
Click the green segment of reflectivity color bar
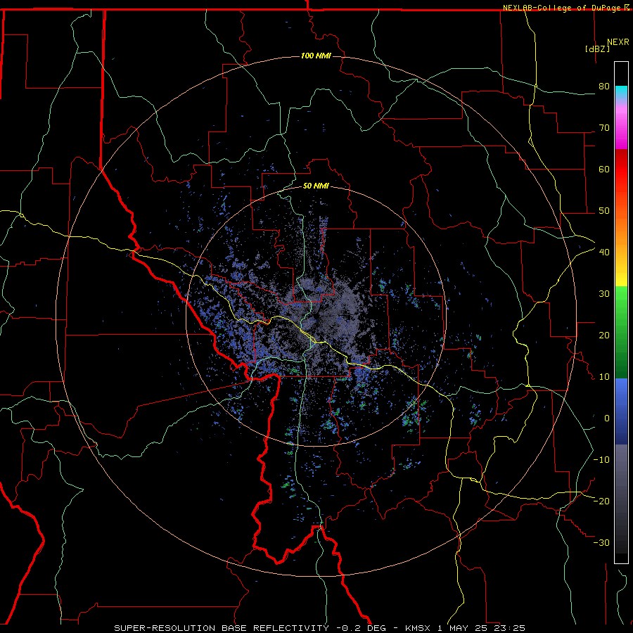tap(621, 332)
